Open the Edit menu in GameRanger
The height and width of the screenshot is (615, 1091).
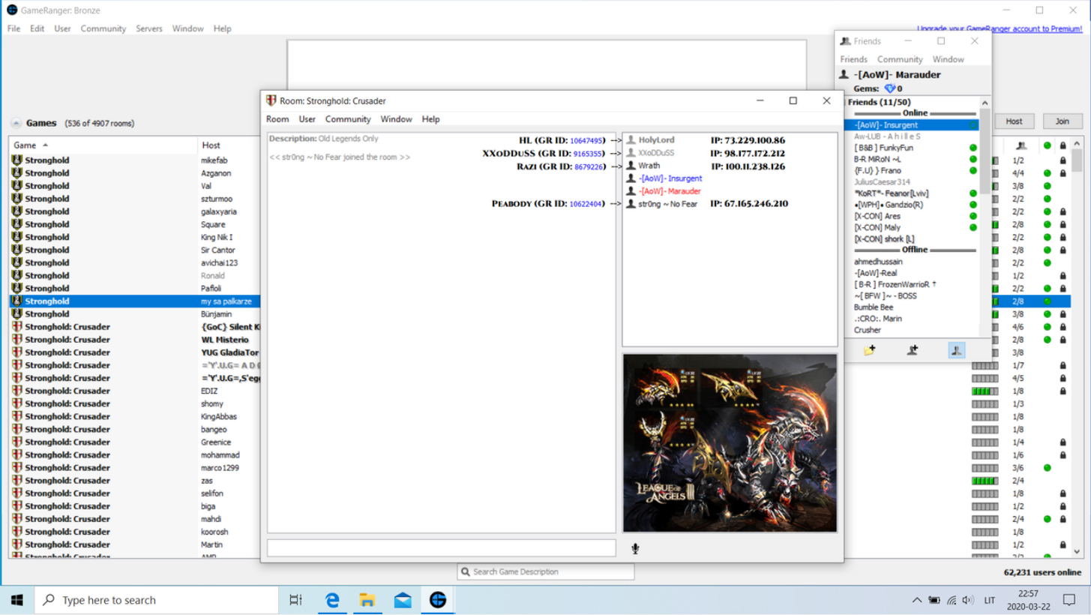[37, 28]
